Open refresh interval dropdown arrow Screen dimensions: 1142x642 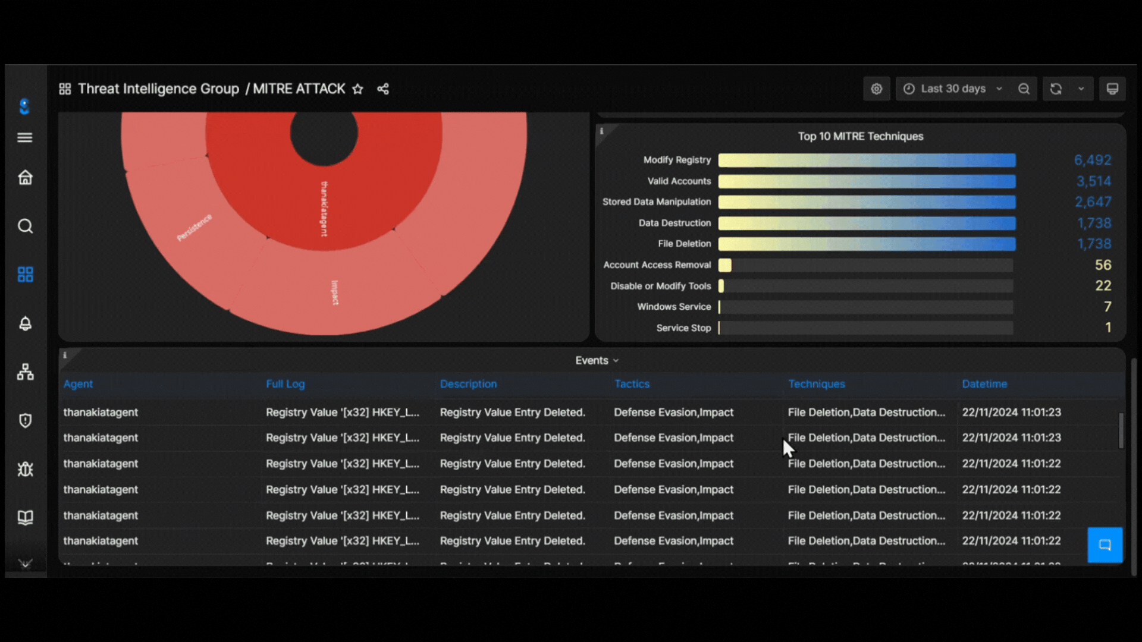coord(1081,89)
